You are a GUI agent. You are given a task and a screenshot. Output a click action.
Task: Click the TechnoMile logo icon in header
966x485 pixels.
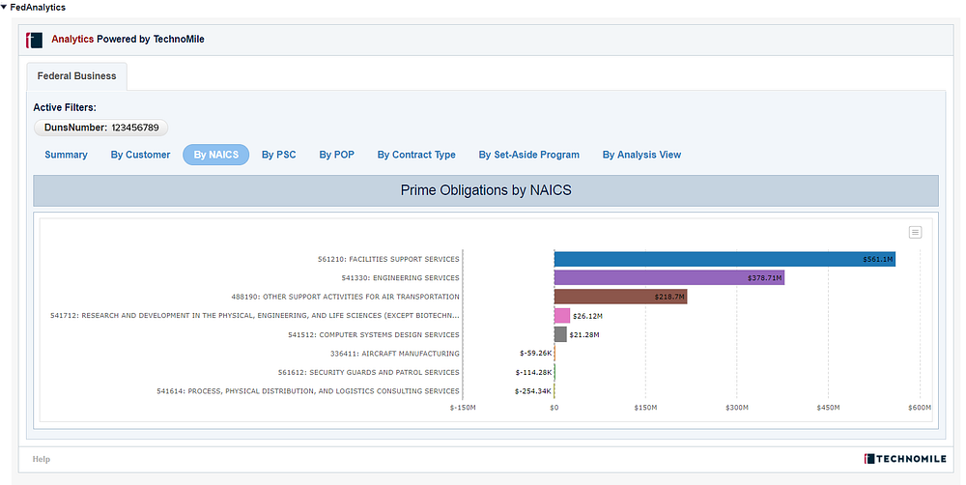[x=35, y=40]
